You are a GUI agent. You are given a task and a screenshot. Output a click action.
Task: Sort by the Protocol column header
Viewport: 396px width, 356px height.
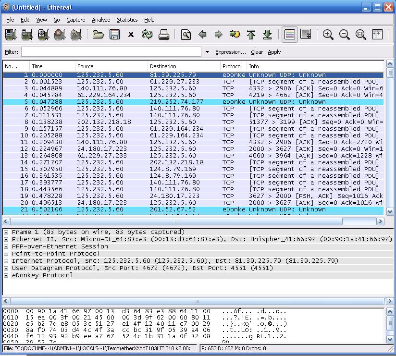coord(234,66)
